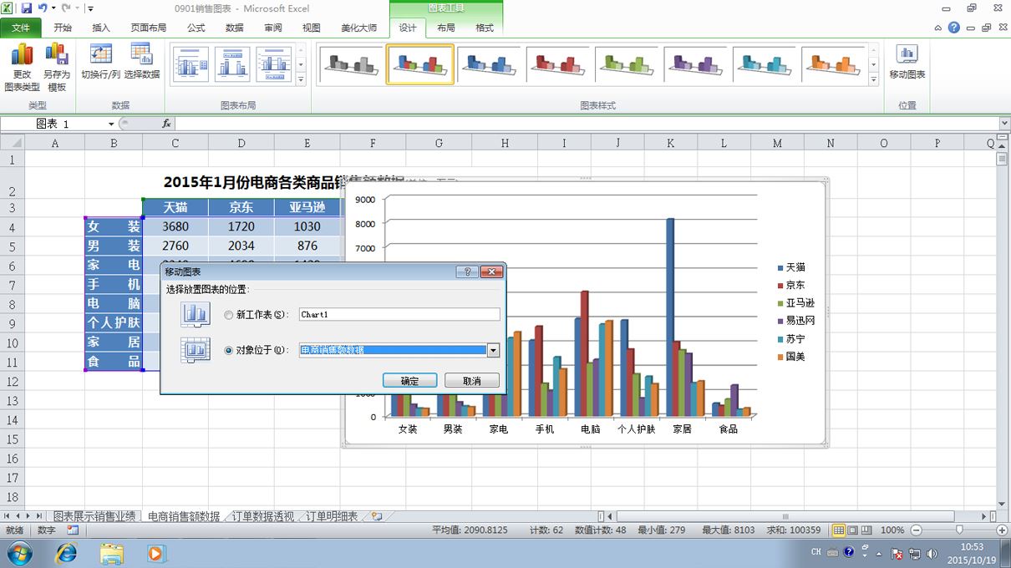
Task: Apply the gray chart style
Action: [x=351, y=64]
